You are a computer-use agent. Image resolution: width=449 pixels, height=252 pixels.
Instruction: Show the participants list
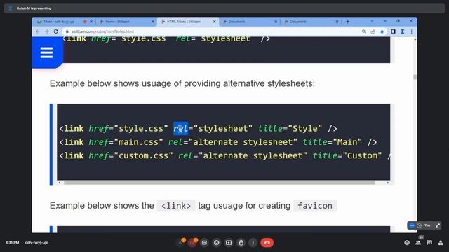point(418,243)
